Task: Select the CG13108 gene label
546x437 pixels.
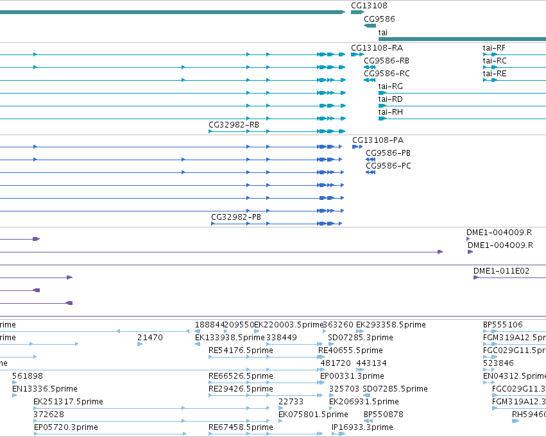Action: click(369, 6)
